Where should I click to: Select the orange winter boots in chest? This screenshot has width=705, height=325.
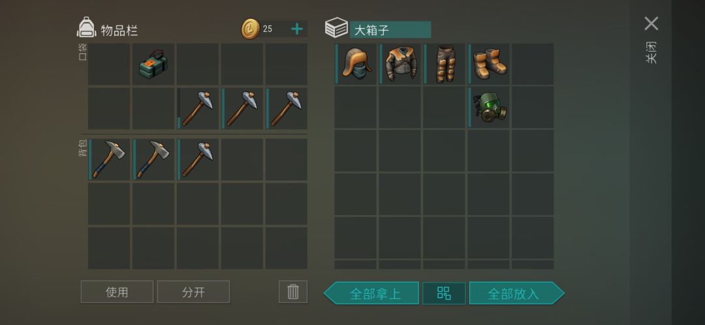pos(488,64)
